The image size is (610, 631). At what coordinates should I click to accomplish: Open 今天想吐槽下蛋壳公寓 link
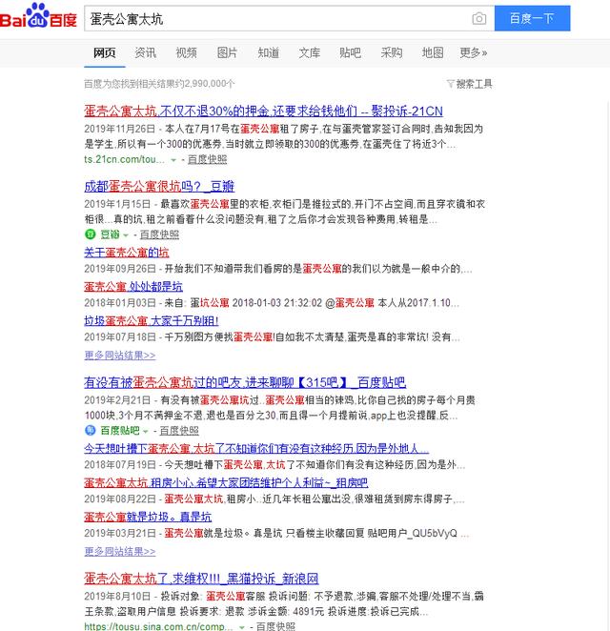coord(256,449)
